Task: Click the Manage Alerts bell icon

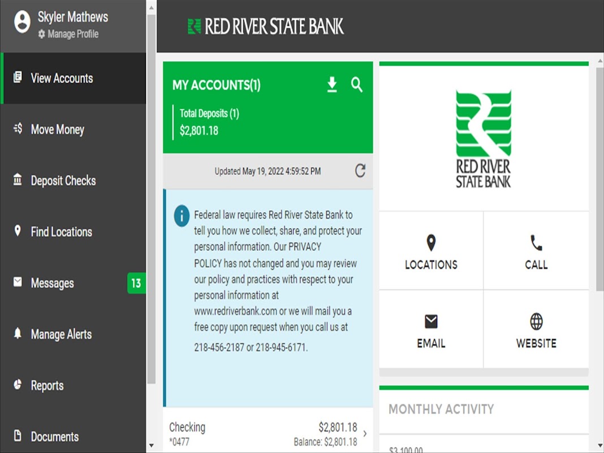Action: pyautogui.click(x=18, y=333)
